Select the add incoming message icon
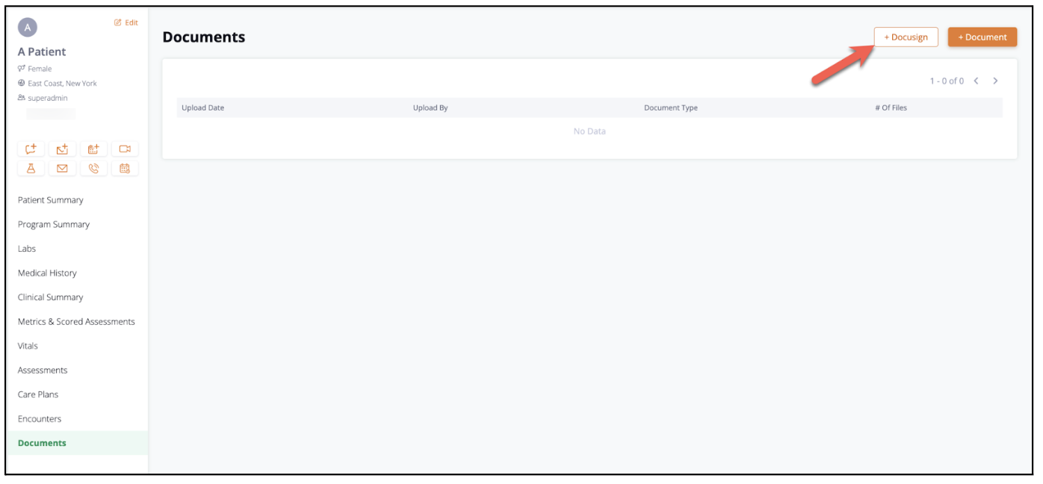Screen dimensions: 1043x484 62,149
